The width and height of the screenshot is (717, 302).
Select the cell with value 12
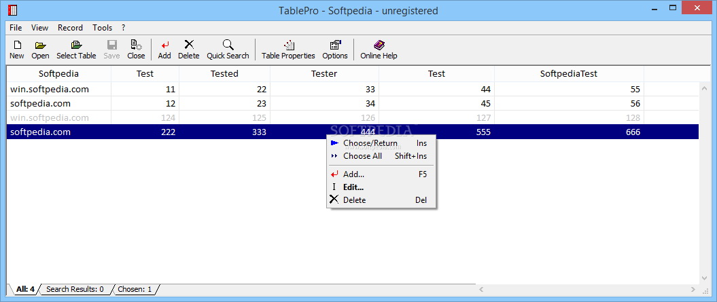[x=145, y=103]
